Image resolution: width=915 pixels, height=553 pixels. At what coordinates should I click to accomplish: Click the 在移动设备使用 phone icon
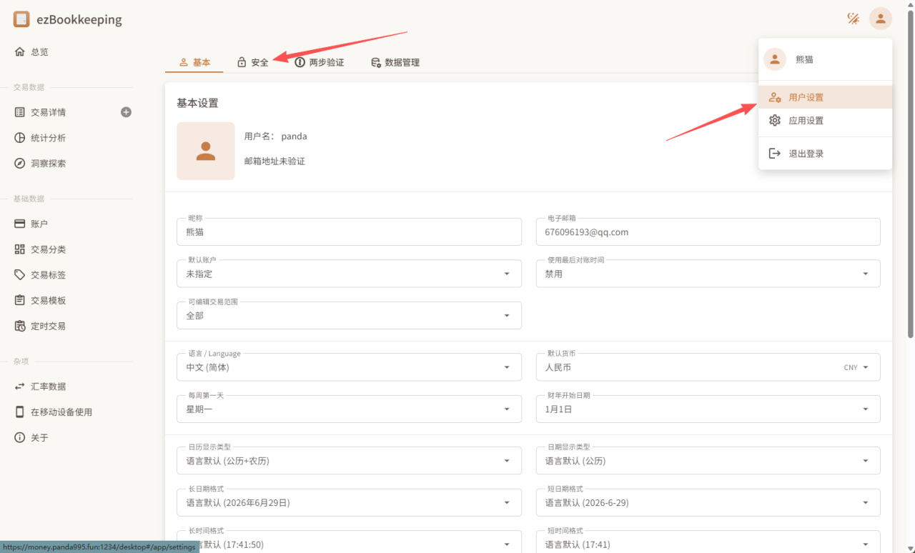[x=19, y=412]
